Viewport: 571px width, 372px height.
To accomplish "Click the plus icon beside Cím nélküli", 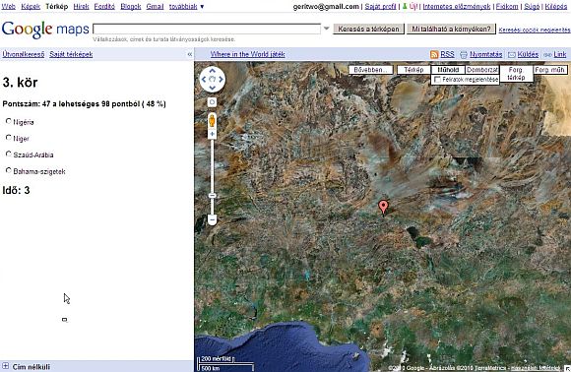I will (6, 366).
